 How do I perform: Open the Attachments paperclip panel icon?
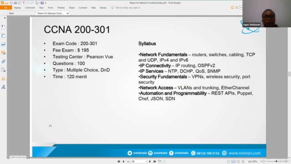pos(3,61)
